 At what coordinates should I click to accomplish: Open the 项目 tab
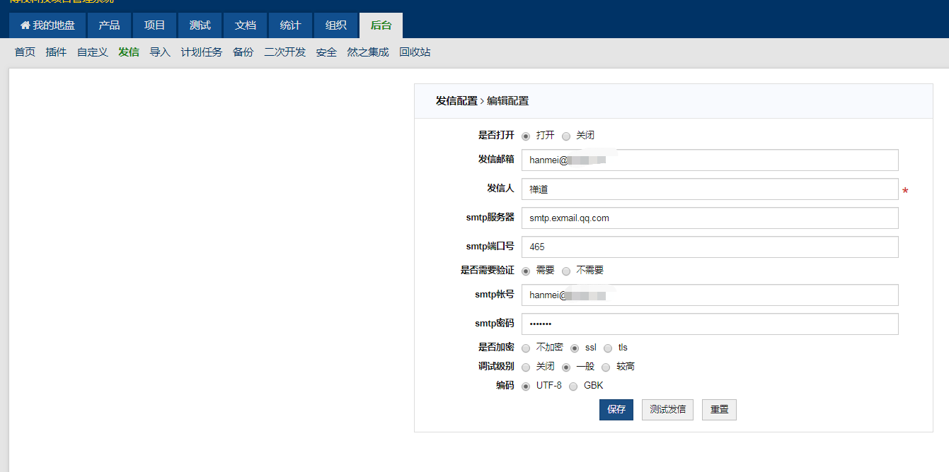(154, 25)
